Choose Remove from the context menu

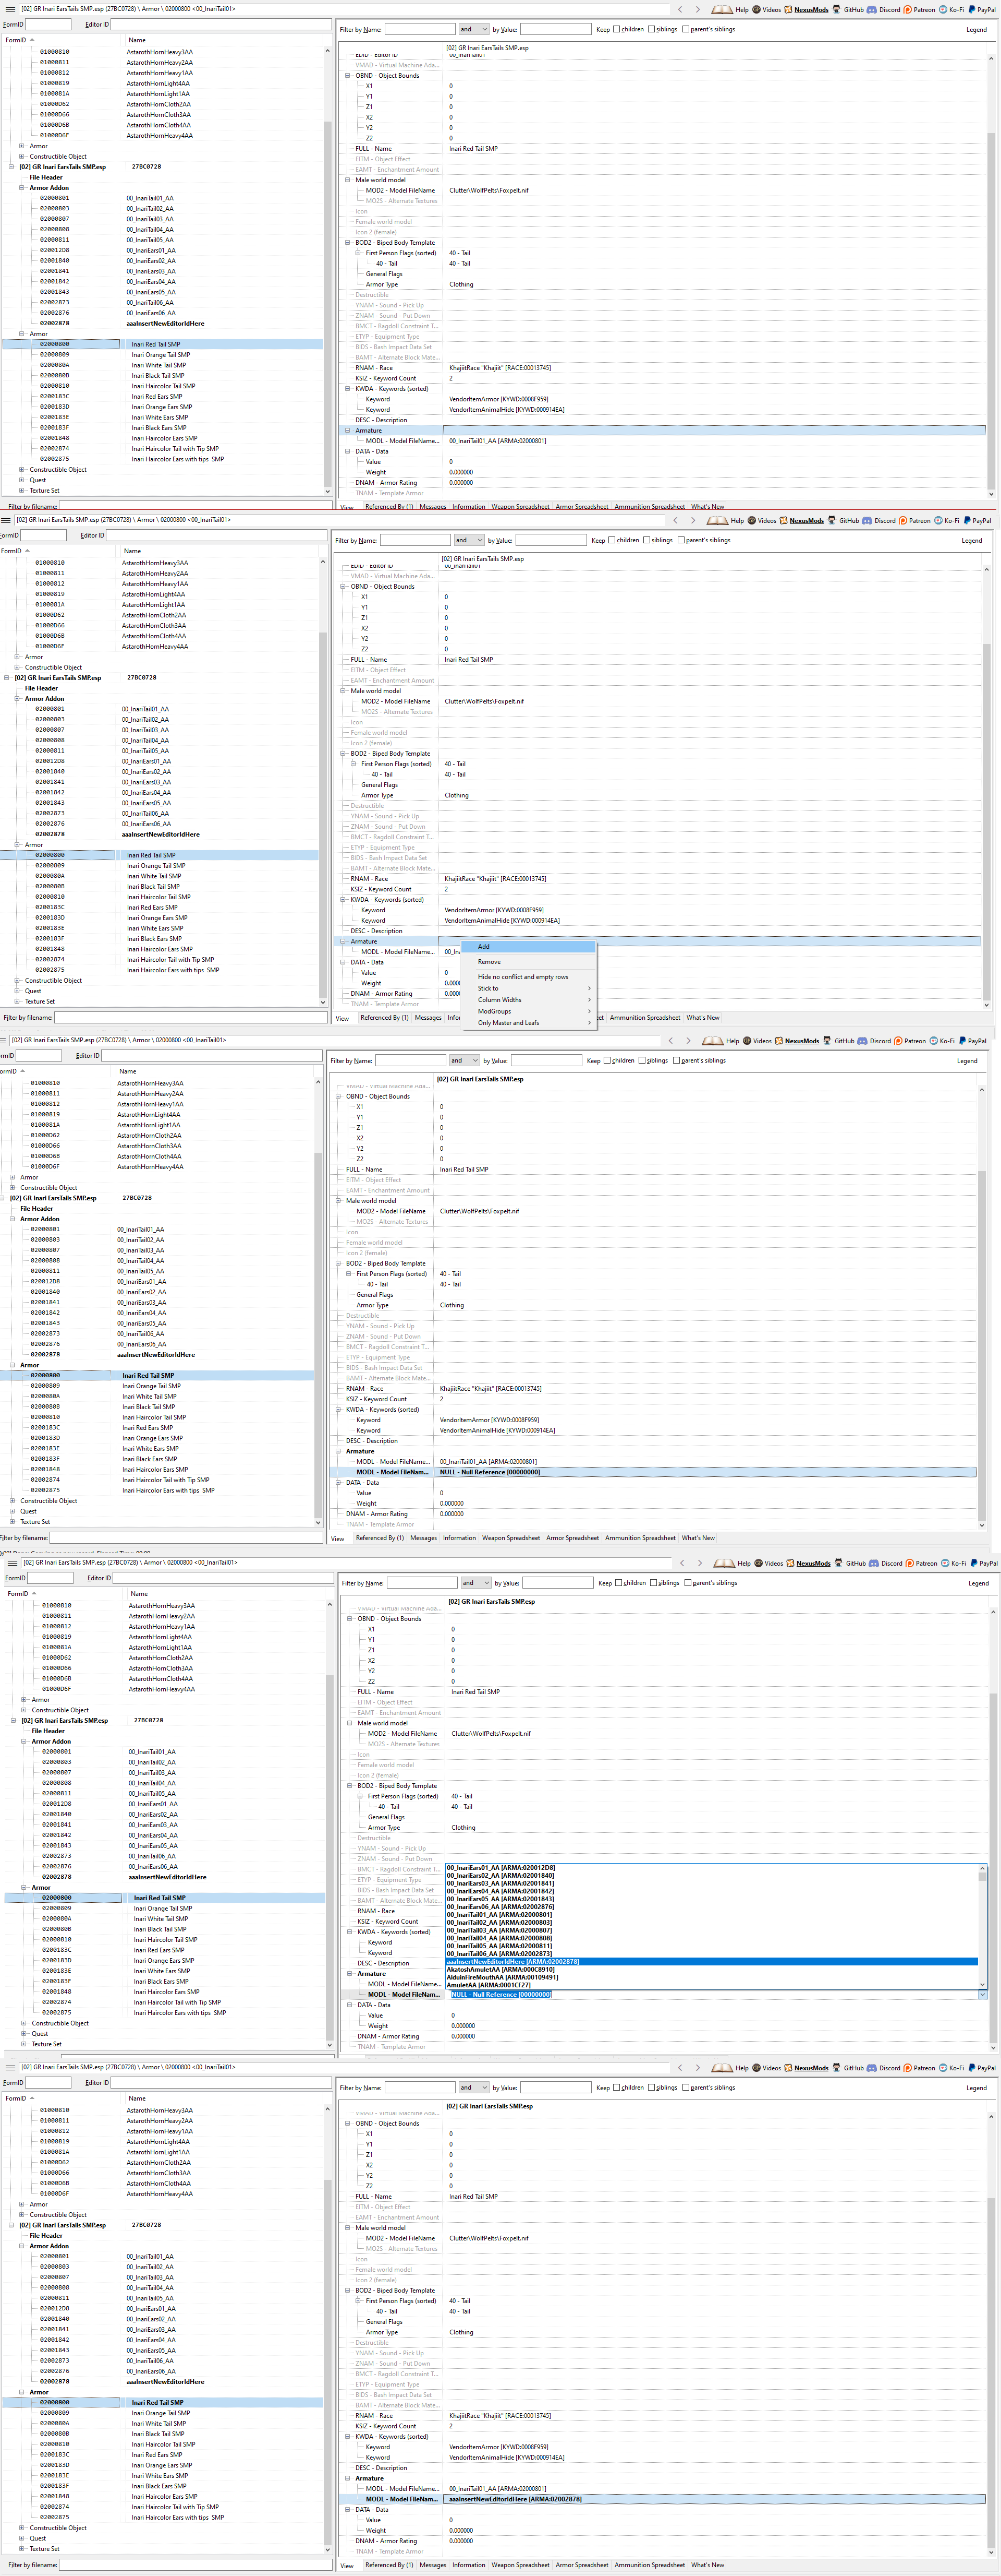(x=528, y=962)
